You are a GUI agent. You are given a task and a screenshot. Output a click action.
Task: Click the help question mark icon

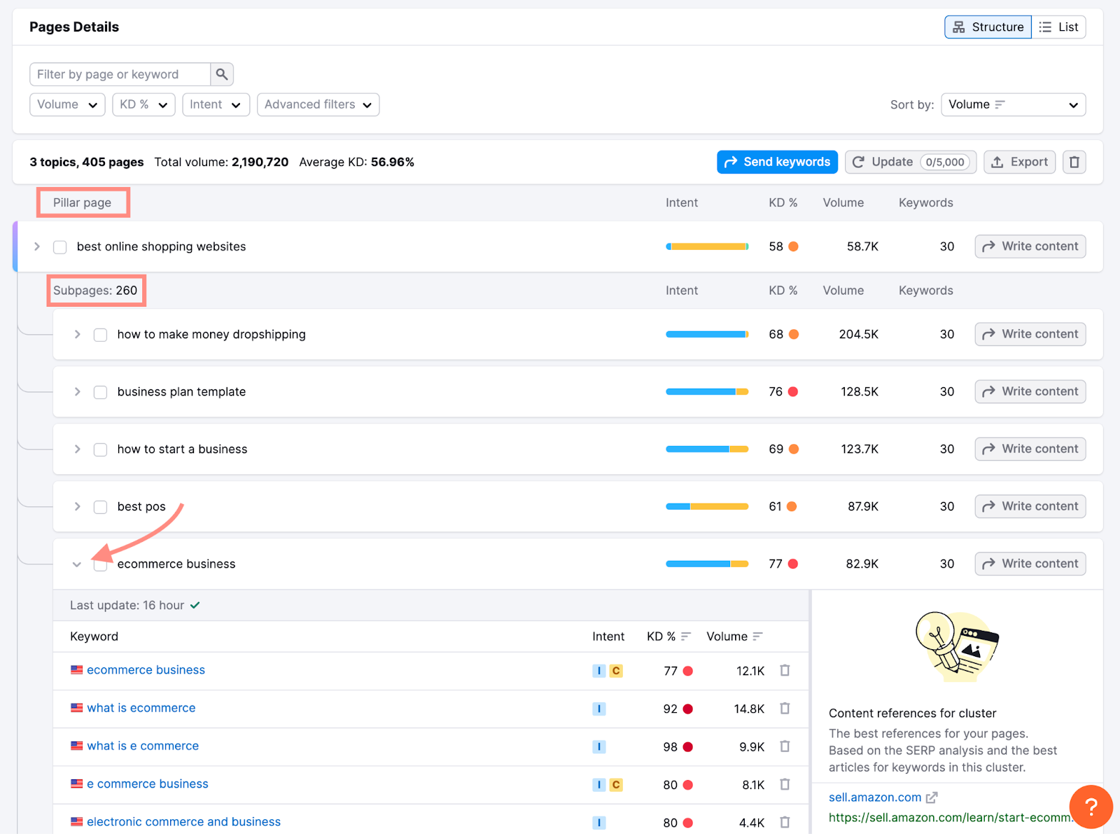(x=1091, y=807)
